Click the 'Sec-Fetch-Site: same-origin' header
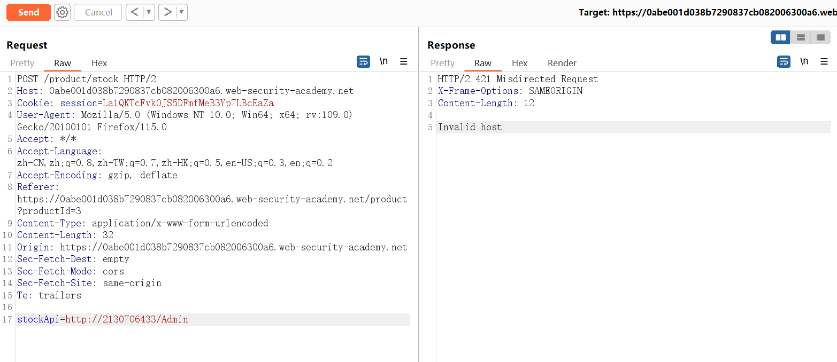Viewport: 837px width, 362px height. point(89,283)
